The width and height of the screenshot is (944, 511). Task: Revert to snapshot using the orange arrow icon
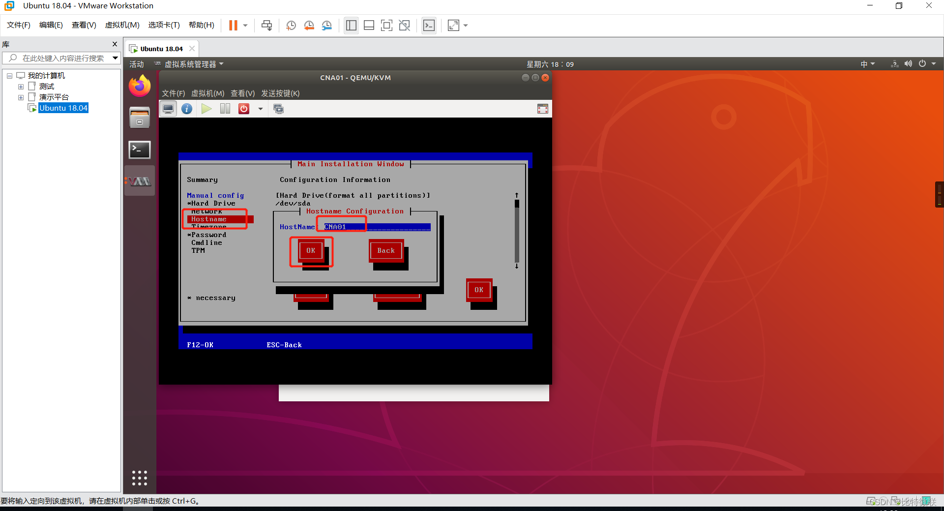point(309,25)
